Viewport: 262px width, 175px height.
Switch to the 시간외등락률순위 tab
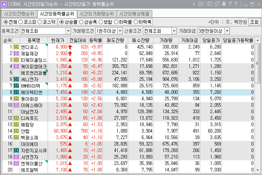coord(57,14)
